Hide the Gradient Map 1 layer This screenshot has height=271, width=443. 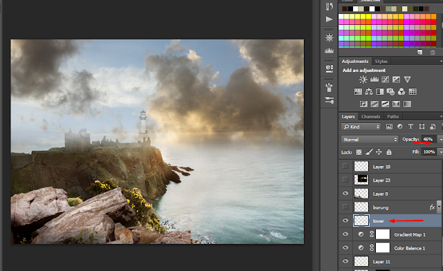pos(345,234)
